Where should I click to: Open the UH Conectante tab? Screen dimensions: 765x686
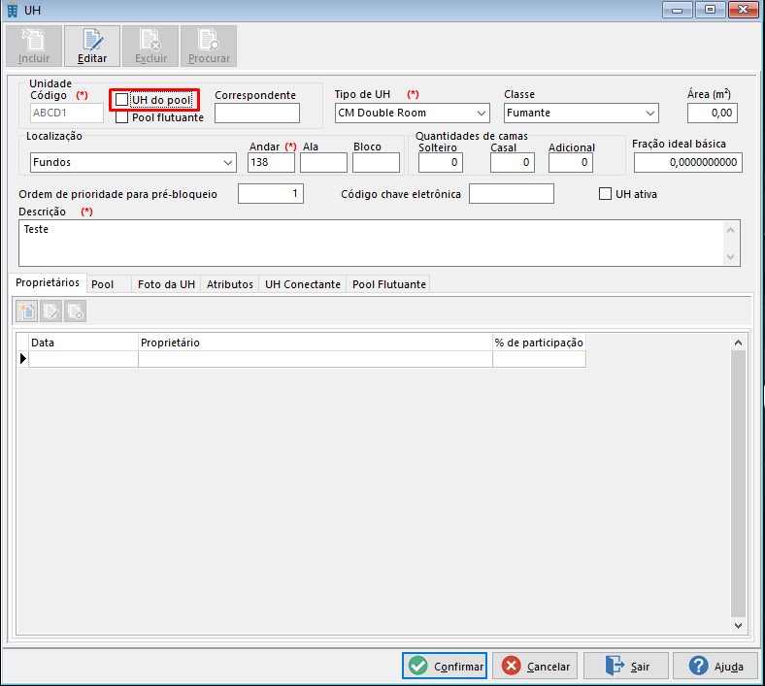[303, 284]
